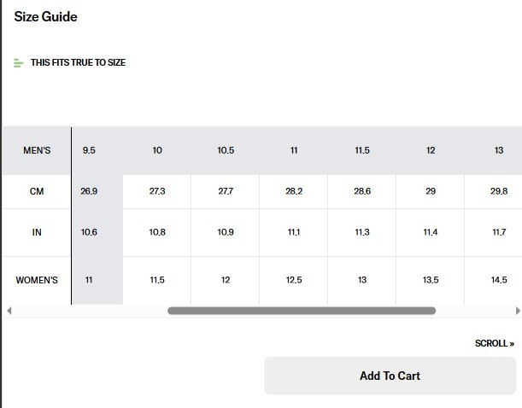Click the WOMEN'S row label
This screenshot has width=522, height=408.
(x=37, y=280)
